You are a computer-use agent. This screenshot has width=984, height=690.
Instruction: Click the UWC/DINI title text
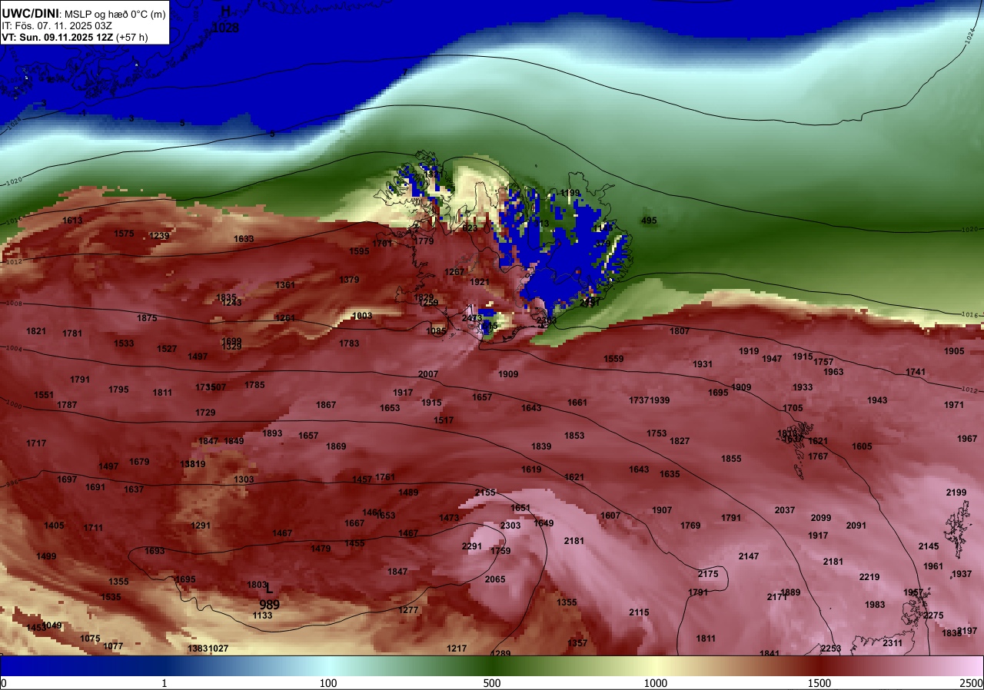[31, 12]
